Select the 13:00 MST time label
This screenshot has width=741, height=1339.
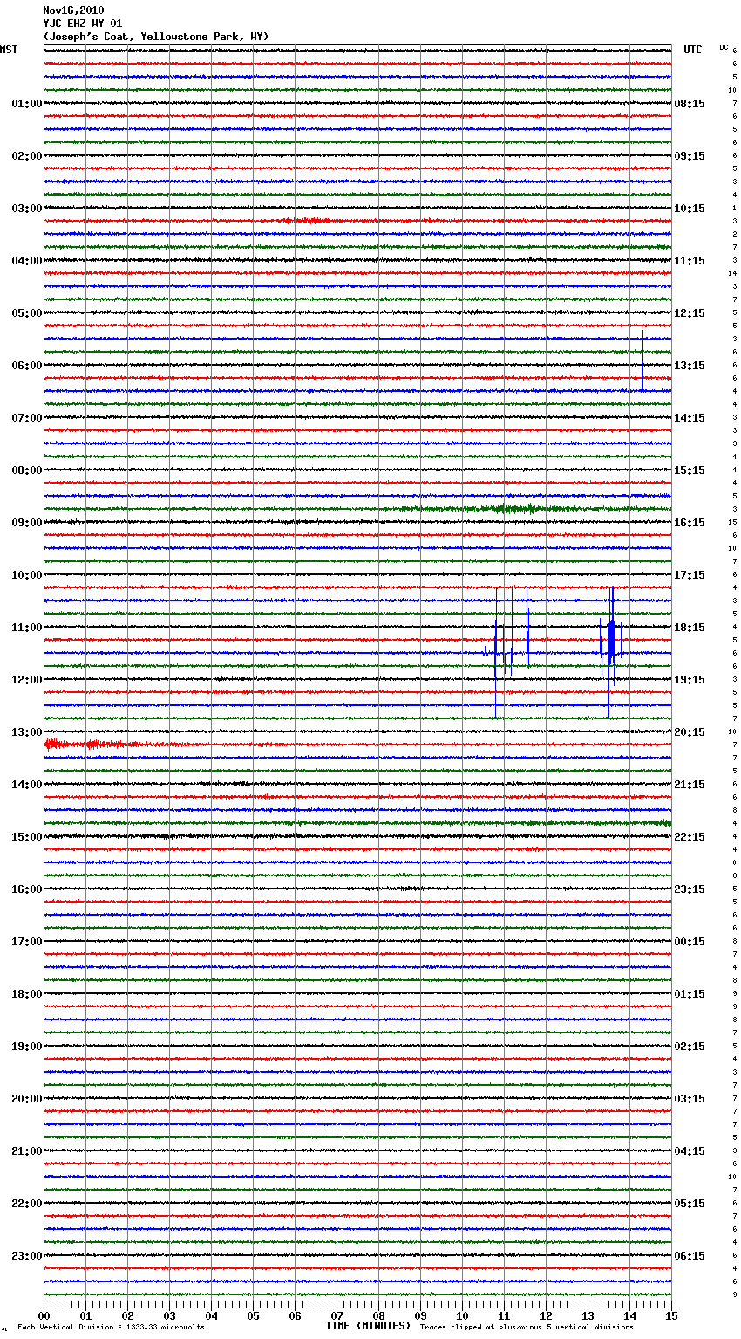[x=26, y=732]
